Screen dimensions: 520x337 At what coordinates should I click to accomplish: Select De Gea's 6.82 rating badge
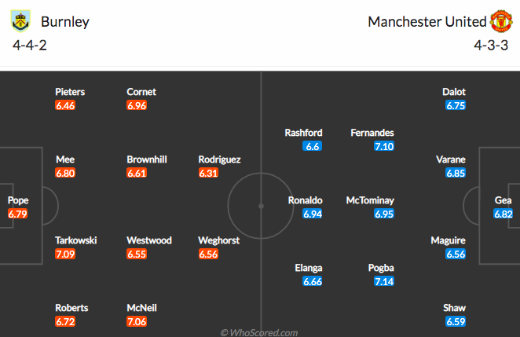pos(503,214)
